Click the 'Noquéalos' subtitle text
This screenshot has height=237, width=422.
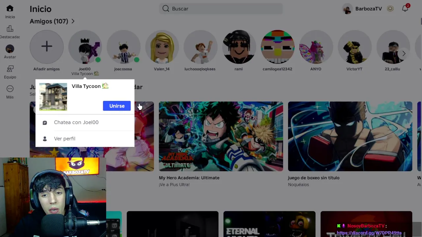[298, 185]
